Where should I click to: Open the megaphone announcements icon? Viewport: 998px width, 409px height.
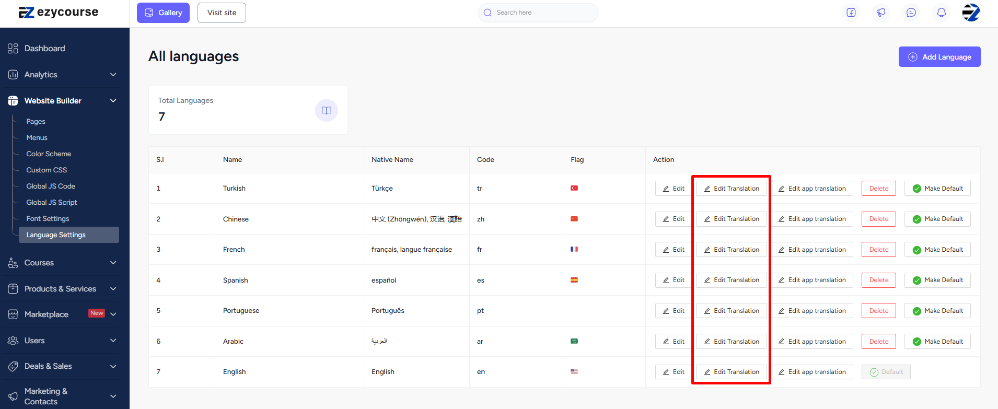tap(881, 13)
